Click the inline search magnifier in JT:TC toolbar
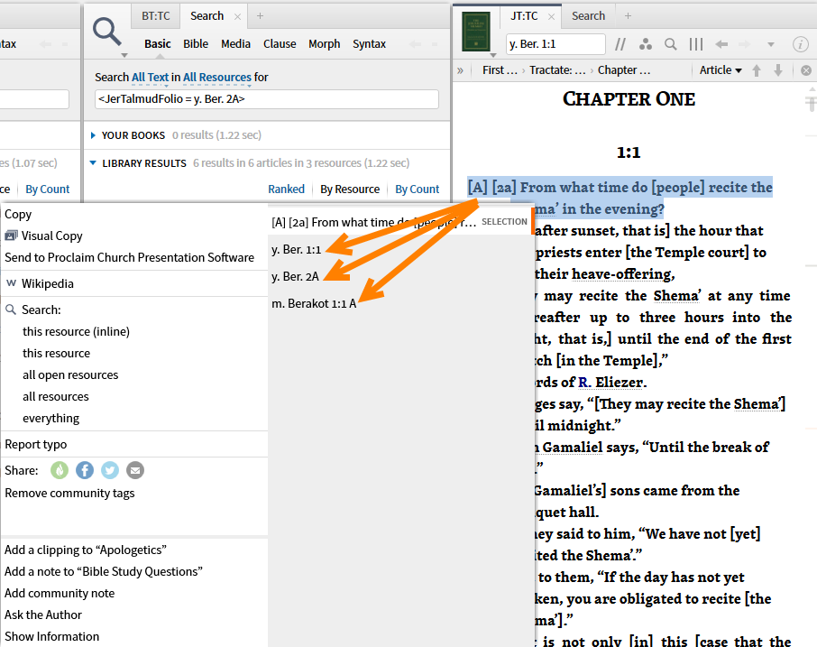Screen dimensions: 817x647 point(671,44)
